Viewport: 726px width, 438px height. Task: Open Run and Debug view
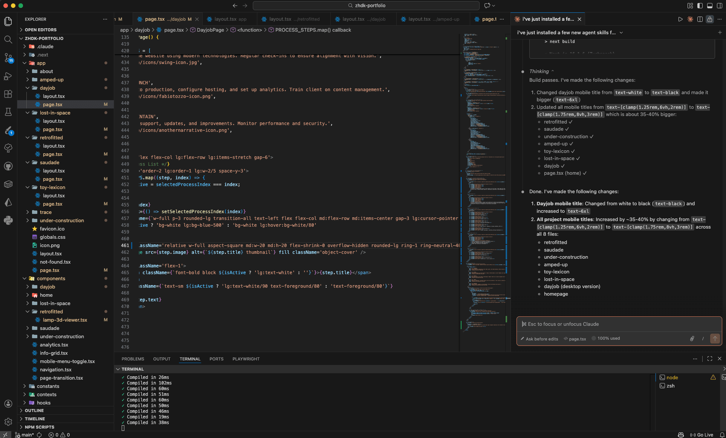coord(8,76)
